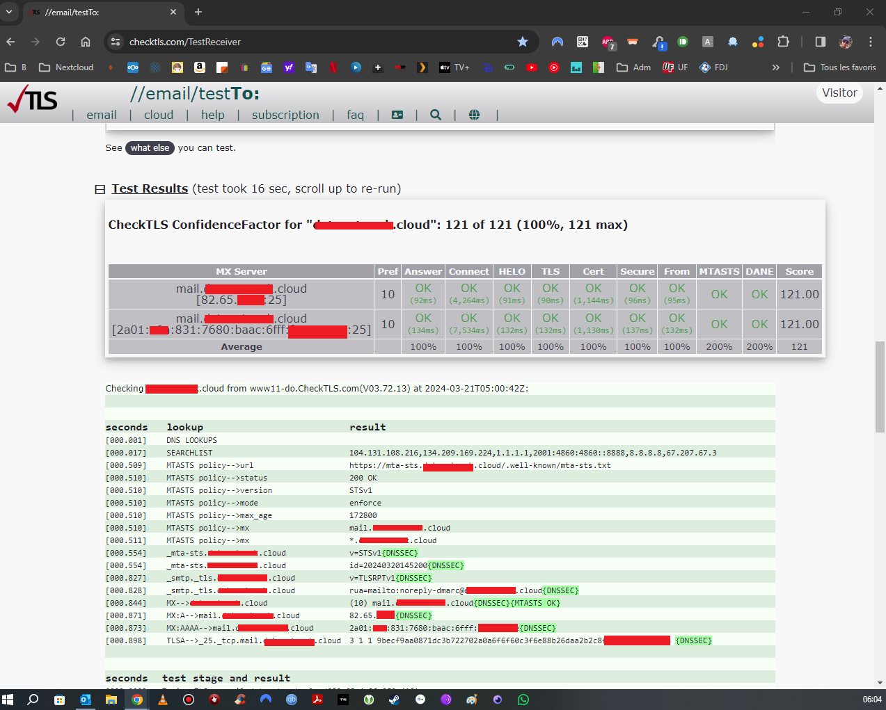
Task: Go back to previous page
Action: (10, 42)
